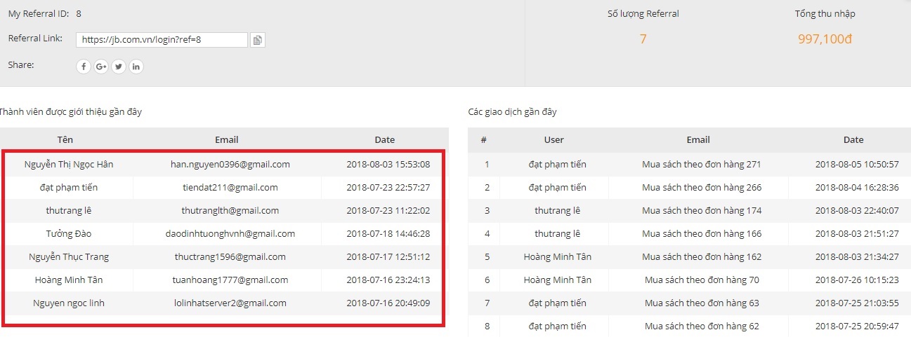Click email lolinhatserver2@gmail.com

point(230,303)
